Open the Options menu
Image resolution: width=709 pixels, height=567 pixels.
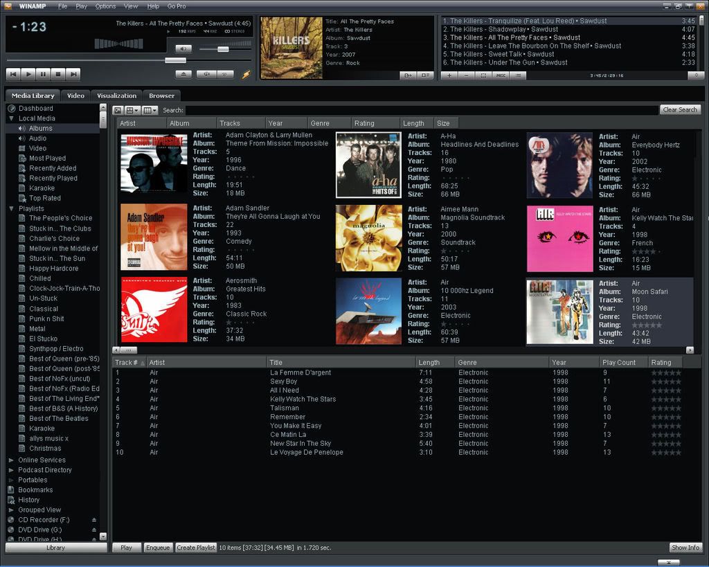point(105,6)
